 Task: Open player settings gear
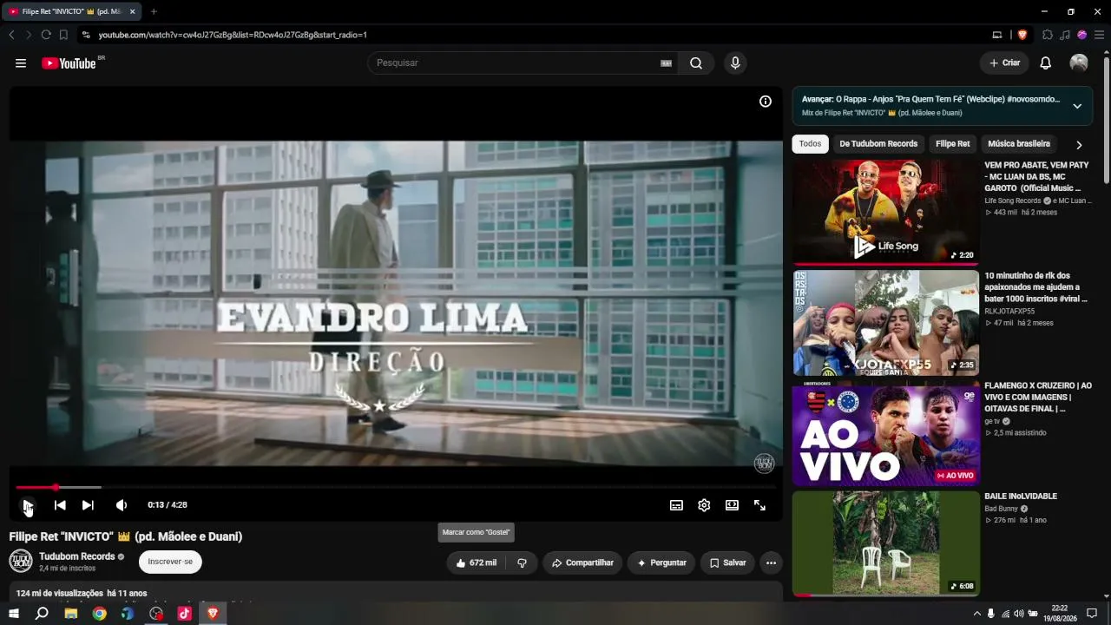[x=704, y=505]
